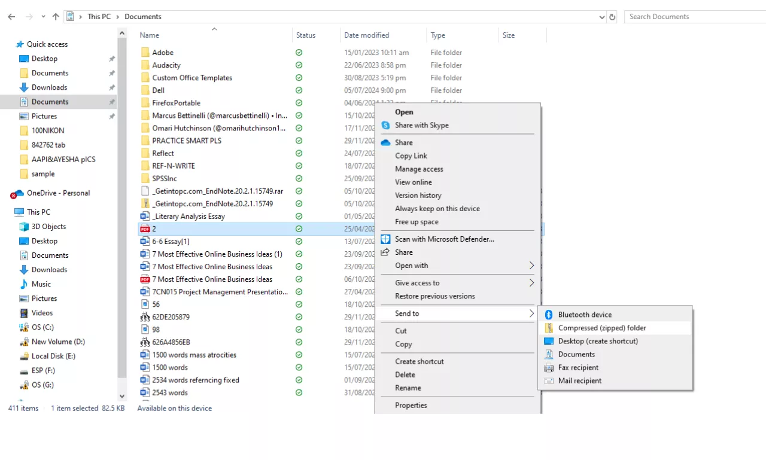This screenshot has height=460, width=766.
Task: Expand the Open with submenu arrow
Action: coord(531,266)
